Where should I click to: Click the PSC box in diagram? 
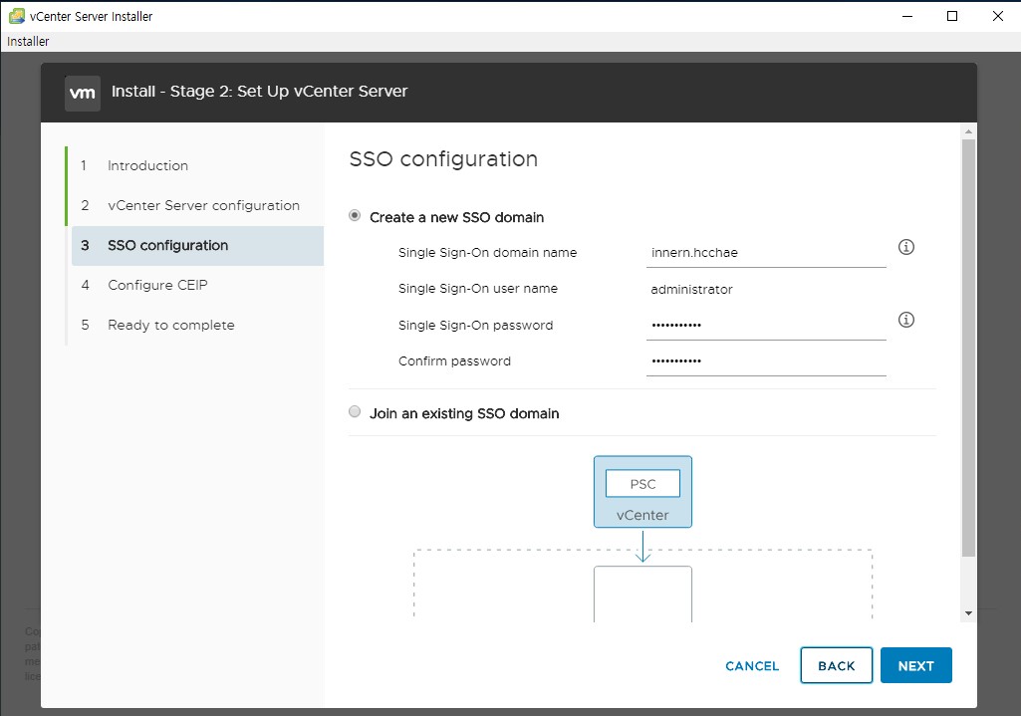(x=642, y=484)
